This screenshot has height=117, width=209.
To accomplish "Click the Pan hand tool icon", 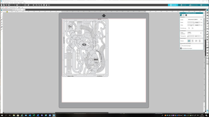I will coord(46,5).
